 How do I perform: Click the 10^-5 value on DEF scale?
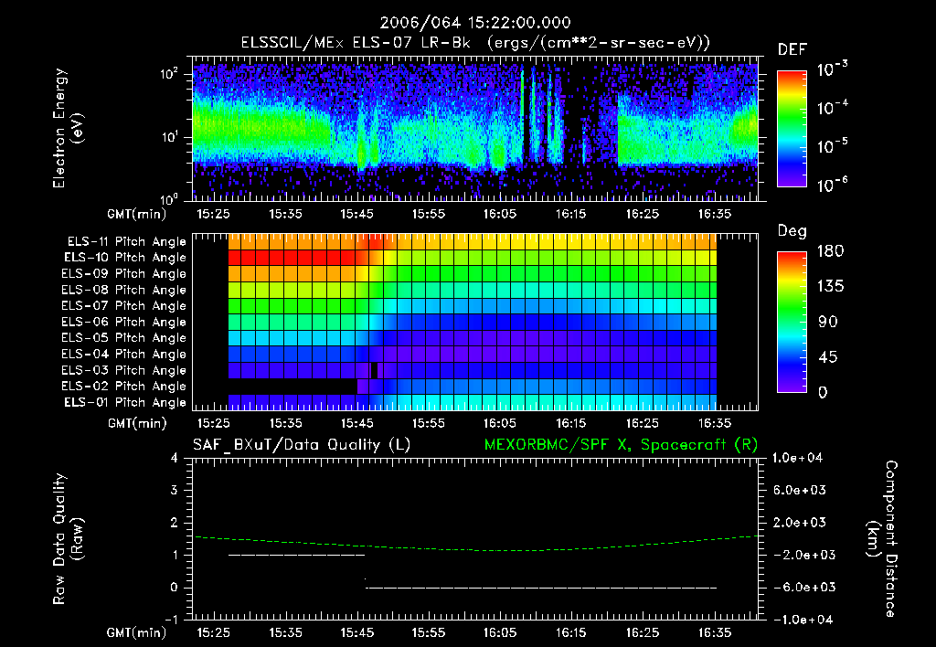click(x=833, y=145)
